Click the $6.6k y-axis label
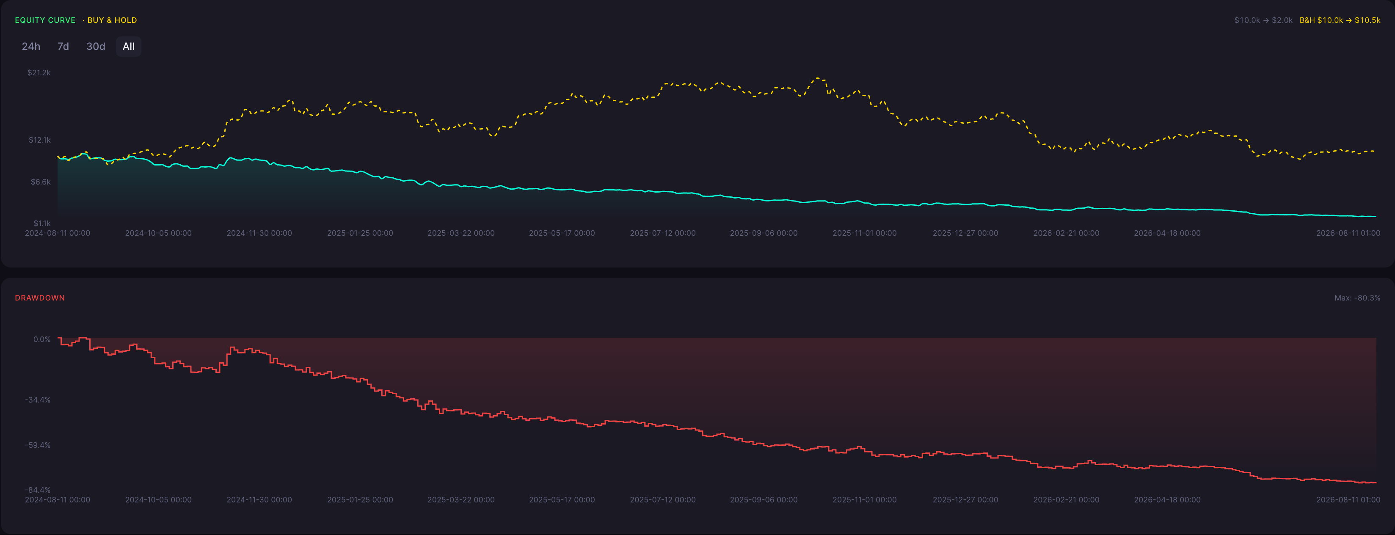Viewport: 1395px width, 535px height. pyautogui.click(x=41, y=182)
